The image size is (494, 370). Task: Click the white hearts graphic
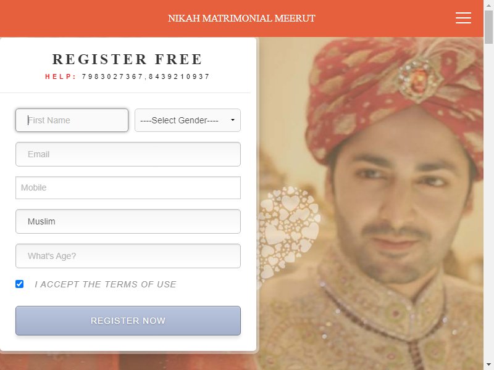click(x=288, y=234)
